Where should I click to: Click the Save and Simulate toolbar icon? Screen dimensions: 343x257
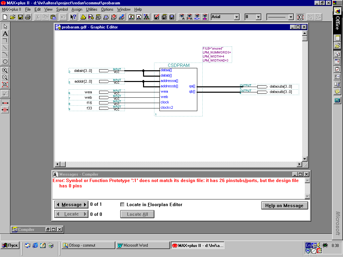pos(172,17)
